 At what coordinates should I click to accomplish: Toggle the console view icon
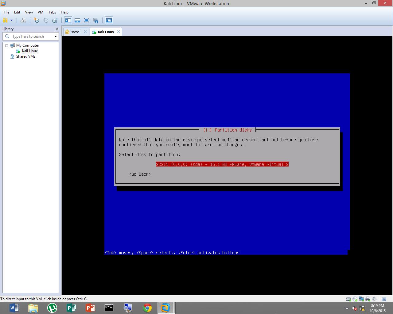click(x=109, y=20)
